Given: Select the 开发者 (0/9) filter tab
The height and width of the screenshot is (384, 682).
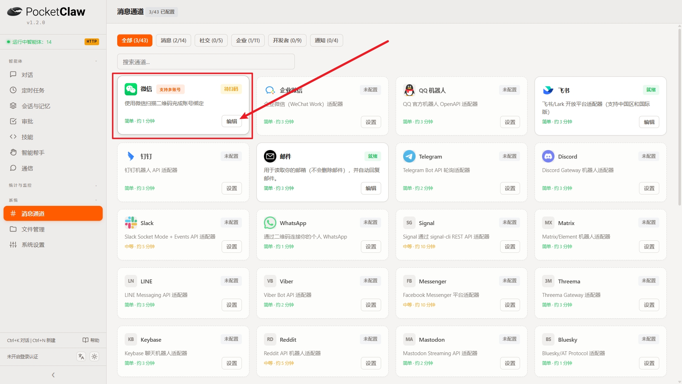Looking at the screenshot, I should (287, 41).
